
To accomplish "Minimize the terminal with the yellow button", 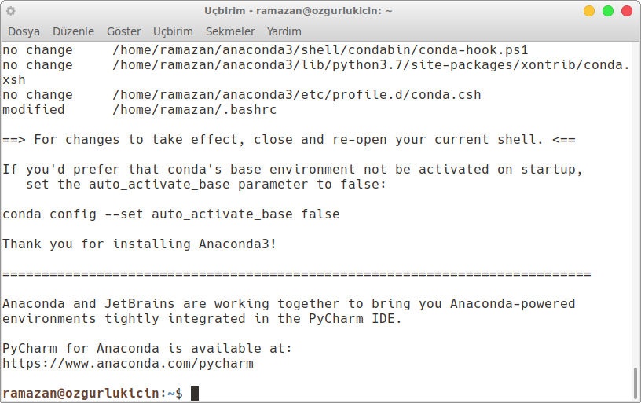I will pos(589,11).
